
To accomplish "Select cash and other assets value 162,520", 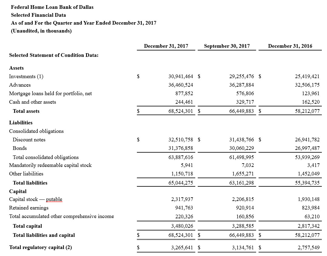I will pos(311,102).
